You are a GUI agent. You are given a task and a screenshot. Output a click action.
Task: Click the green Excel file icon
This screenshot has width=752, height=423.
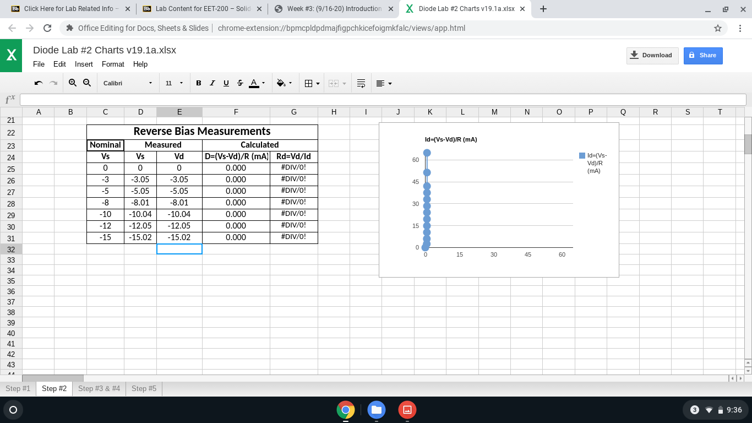pyautogui.click(x=11, y=56)
